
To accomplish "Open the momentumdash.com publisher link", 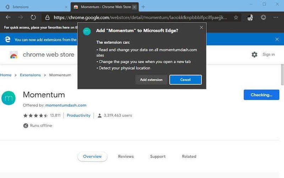I will (66, 105).
